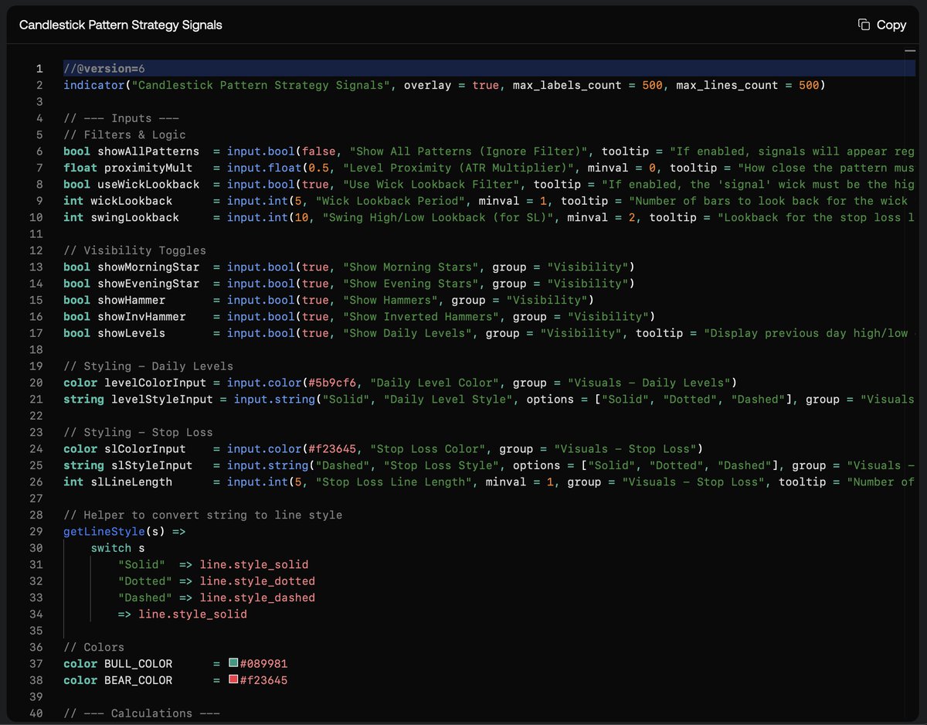The height and width of the screenshot is (725, 927).
Task: Click the string "Show Hammers"
Action: pyautogui.click(x=391, y=300)
